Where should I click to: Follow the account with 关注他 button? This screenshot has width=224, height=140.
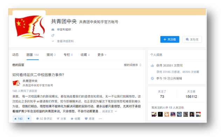(x=170, y=39)
